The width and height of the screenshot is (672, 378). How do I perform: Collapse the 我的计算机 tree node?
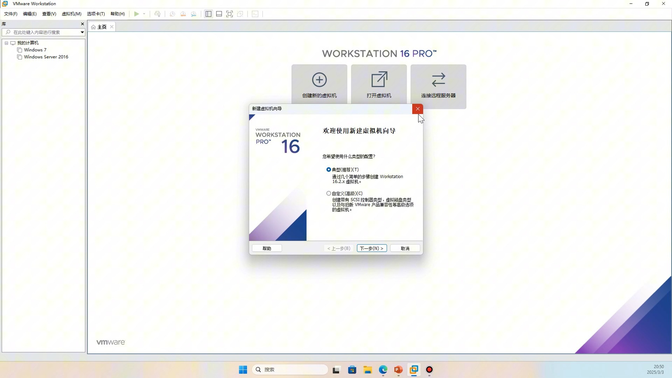(x=6, y=43)
